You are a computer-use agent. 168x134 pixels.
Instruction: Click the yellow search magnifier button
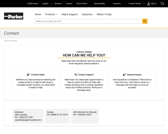pyautogui.click(x=145, y=21)
